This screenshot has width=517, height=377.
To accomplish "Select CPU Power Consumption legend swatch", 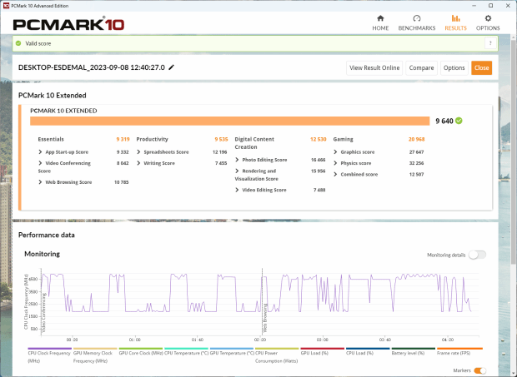I will (x=277, y=349).
